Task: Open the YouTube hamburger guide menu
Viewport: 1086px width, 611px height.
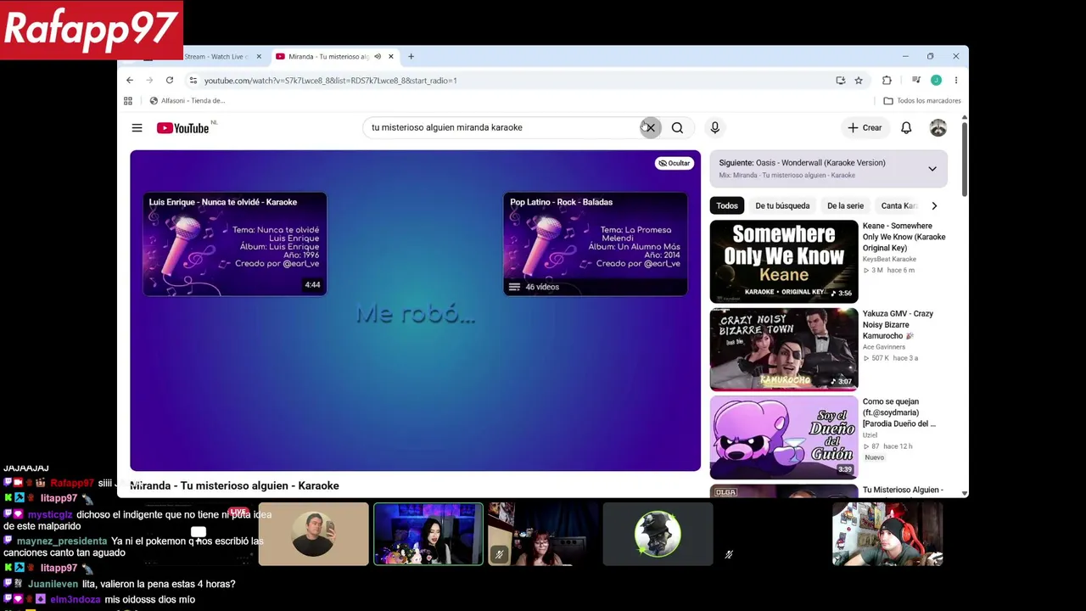Action: 137,128
